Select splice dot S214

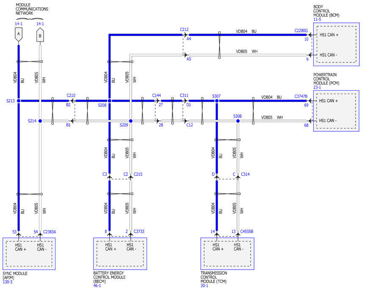click(x=40, y=121)
